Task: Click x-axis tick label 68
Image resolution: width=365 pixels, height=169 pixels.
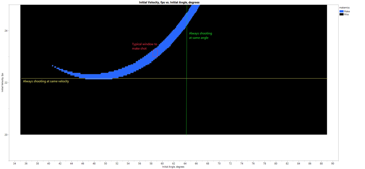Action: pyautogui.click(x=208, y=163)
